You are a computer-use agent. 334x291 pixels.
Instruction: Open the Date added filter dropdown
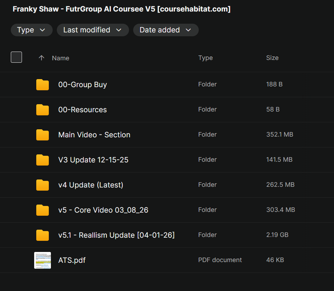pos(166,30)
